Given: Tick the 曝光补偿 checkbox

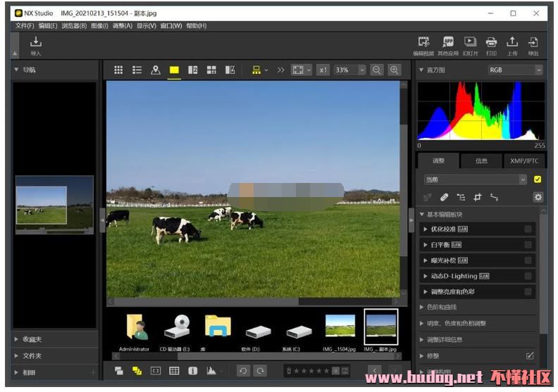Looking at the screenshot, I should tap(528, 260).
